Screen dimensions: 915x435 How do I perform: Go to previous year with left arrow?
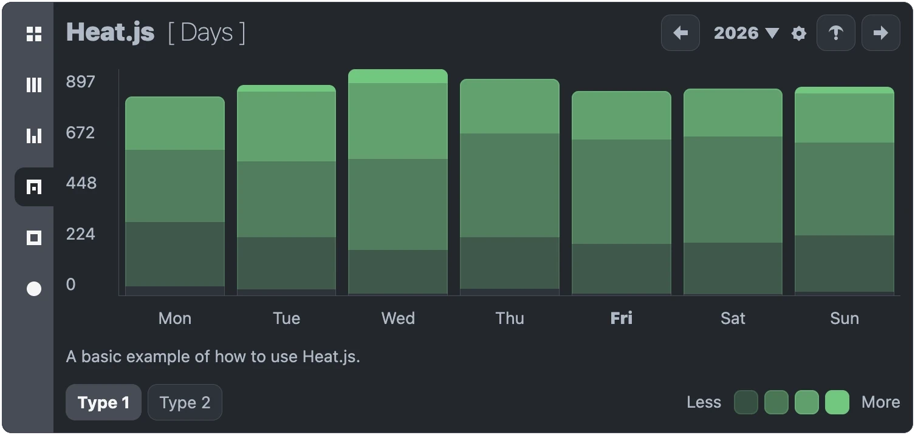(x=680, y=33)
